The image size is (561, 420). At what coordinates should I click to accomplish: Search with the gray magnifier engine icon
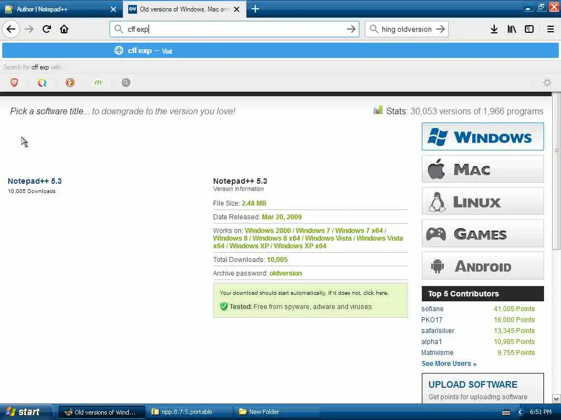[126, 83]
